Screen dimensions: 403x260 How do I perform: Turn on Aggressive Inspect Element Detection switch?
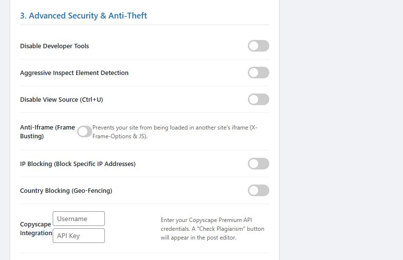[x=258, y=73]
